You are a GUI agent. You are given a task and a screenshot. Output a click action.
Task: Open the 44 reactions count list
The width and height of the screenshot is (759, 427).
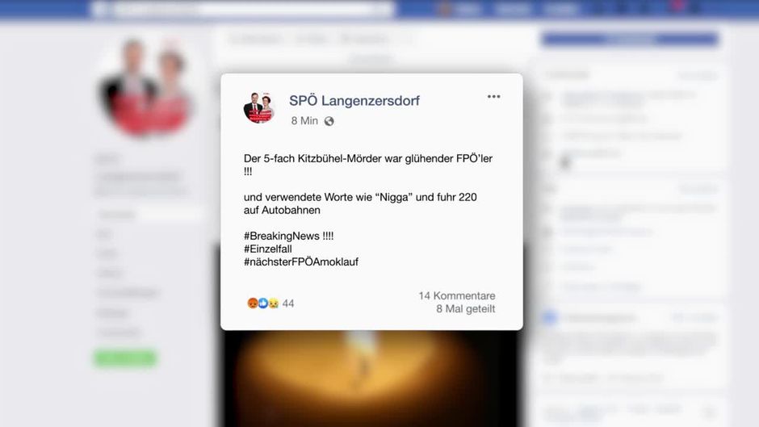pyautogui.click(x=288, y=304)
